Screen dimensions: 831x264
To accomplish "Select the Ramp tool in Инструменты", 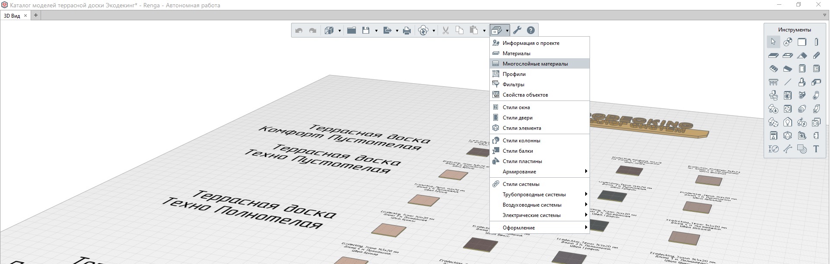I will click(x=787, y=69).
